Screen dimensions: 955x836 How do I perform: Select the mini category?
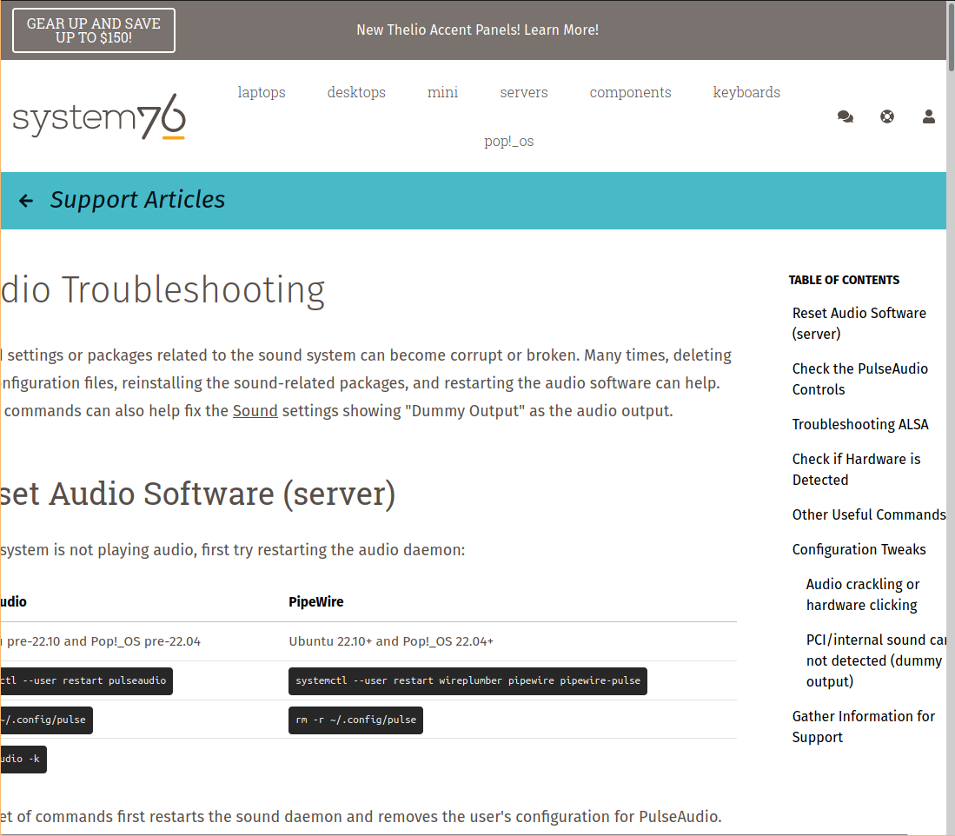[442, 92]
